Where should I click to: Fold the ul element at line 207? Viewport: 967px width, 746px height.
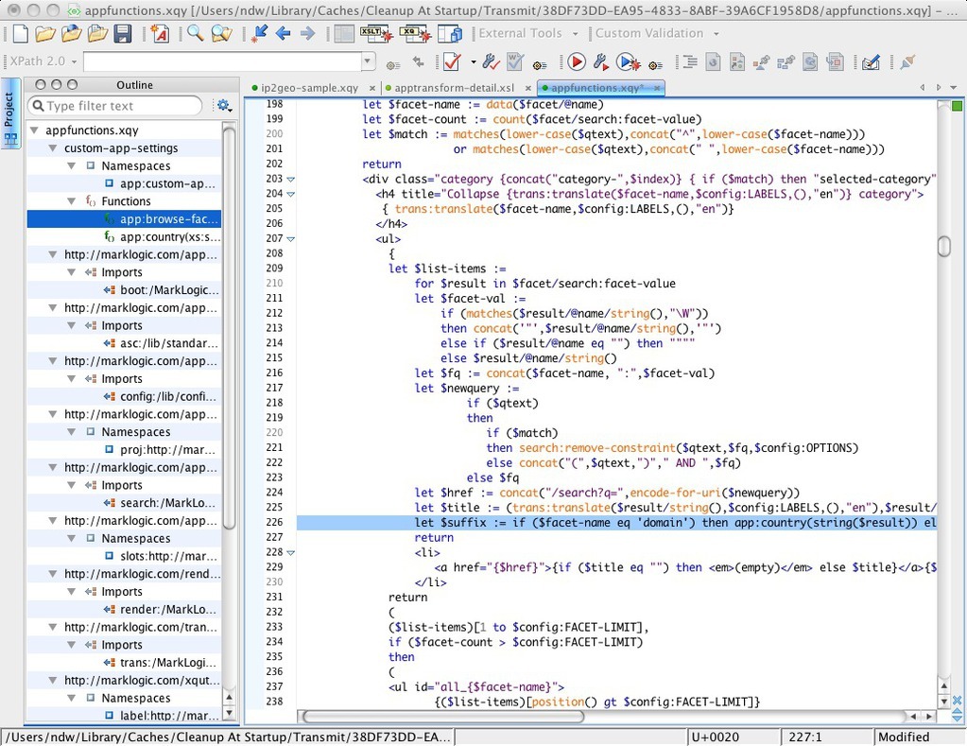tap(290, 239)
